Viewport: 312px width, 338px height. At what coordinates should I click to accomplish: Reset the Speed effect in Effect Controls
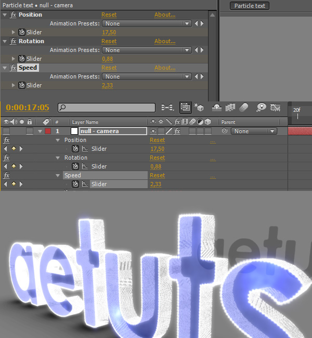point(109,68)
